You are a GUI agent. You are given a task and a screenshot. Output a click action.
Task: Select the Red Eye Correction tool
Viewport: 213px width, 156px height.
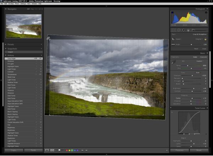pos(184,30)
